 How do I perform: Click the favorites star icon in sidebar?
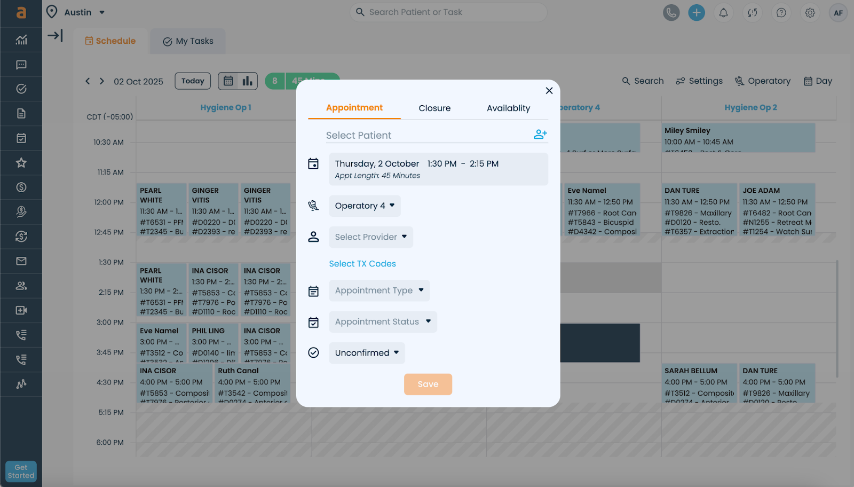point(21,163)
